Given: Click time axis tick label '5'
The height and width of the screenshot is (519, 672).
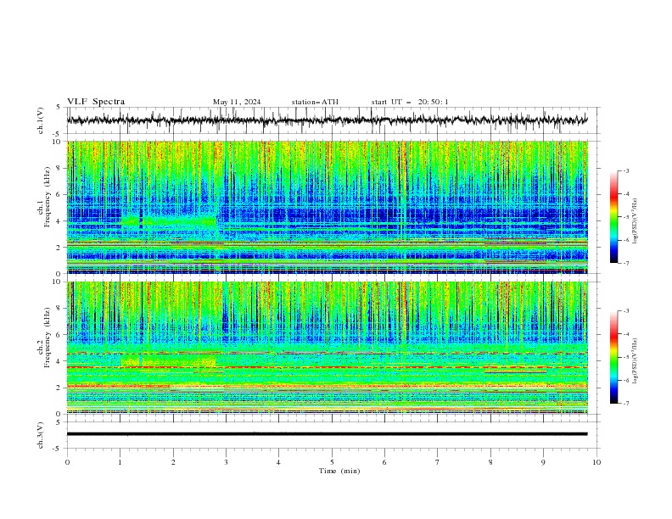Looking at the screenshot, I should [332, 462].
